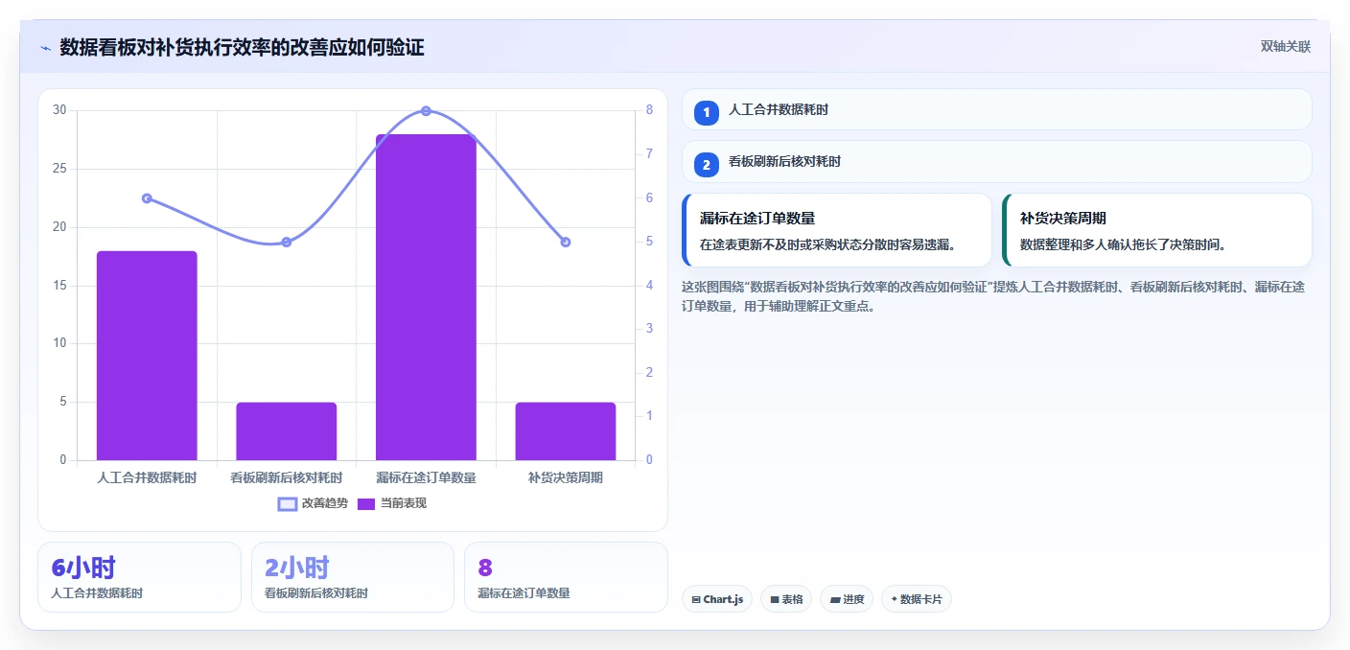
Task: Click x-axis label 漏标在途订单数量
Action: (426, 477)
